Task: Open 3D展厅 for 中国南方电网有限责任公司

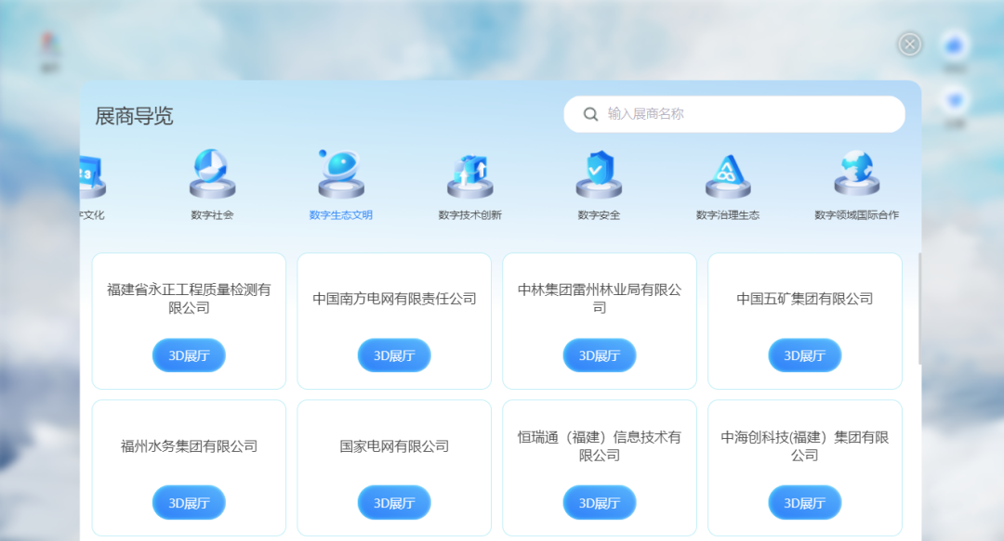Action: 394,354
